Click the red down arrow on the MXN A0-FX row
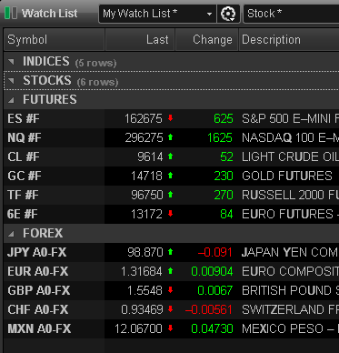Screen dimensions: 339x353 (x=171, y=328)
